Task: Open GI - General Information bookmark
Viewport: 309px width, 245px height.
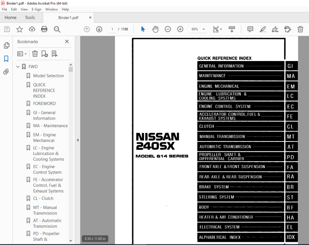Action: point(44,115)
